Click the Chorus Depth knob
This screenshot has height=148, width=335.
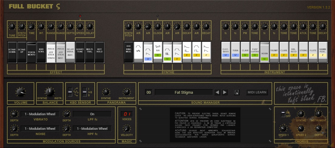coord(318,128)
